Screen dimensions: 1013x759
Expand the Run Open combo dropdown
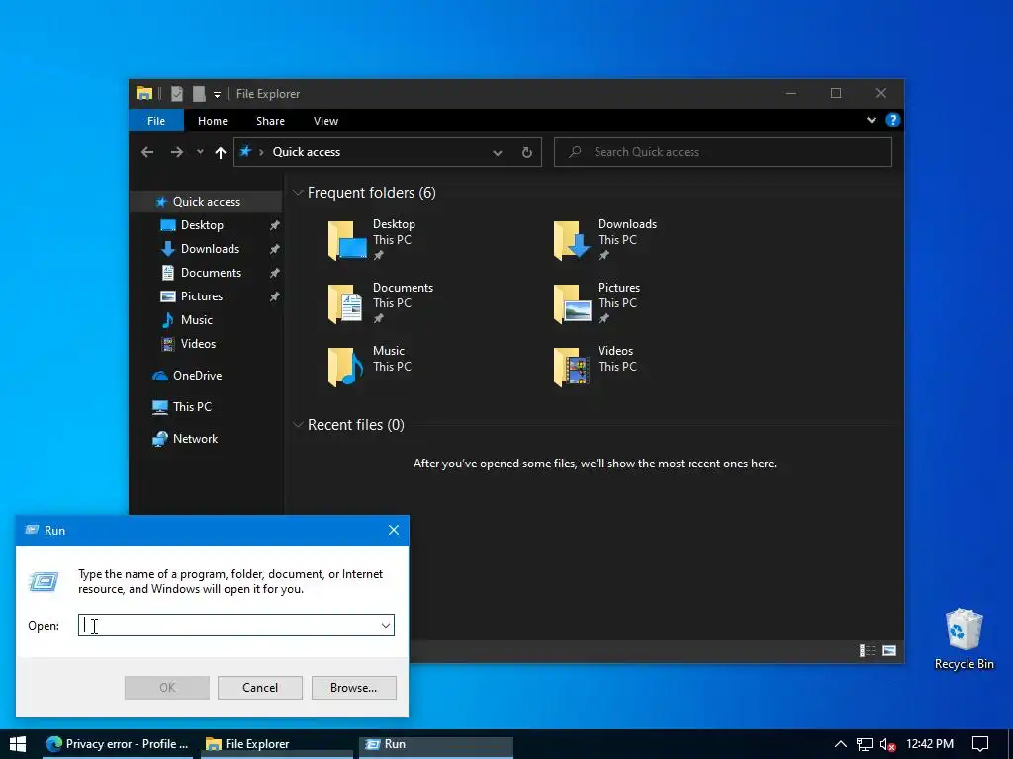pyautogui.click(x=386, y=625)
